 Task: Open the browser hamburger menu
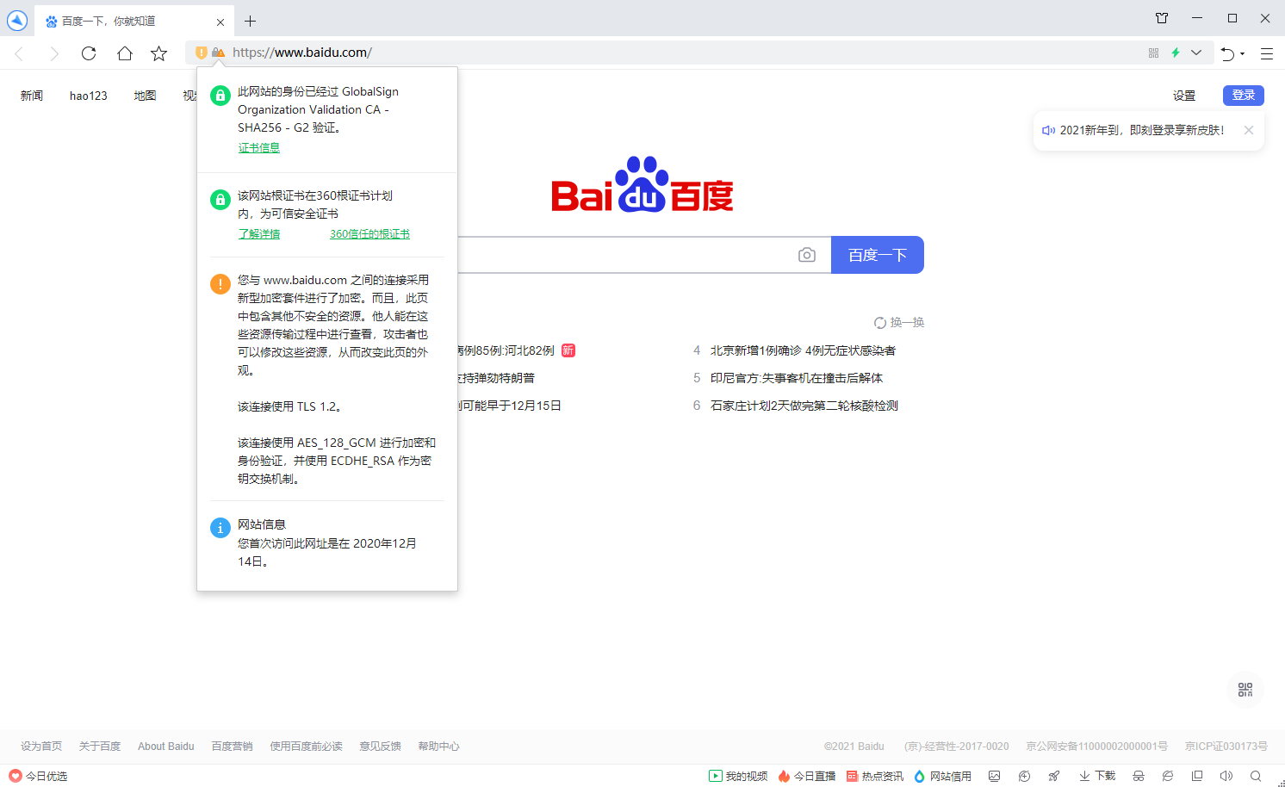point(1267,53)
